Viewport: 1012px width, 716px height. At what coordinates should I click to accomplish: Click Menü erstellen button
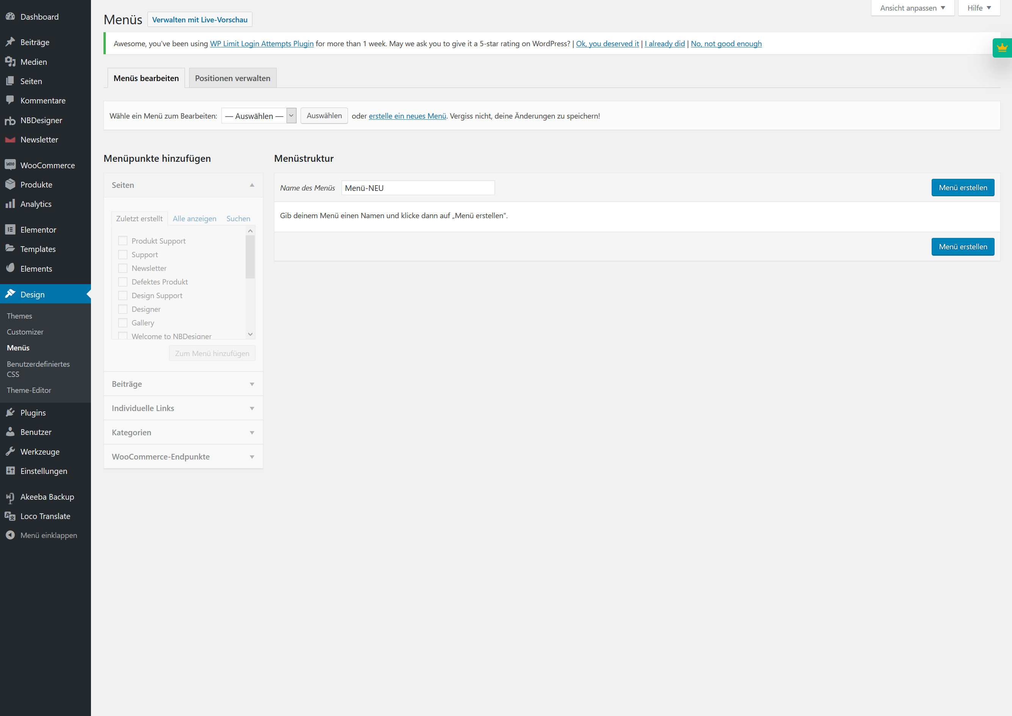coord(963,187)
